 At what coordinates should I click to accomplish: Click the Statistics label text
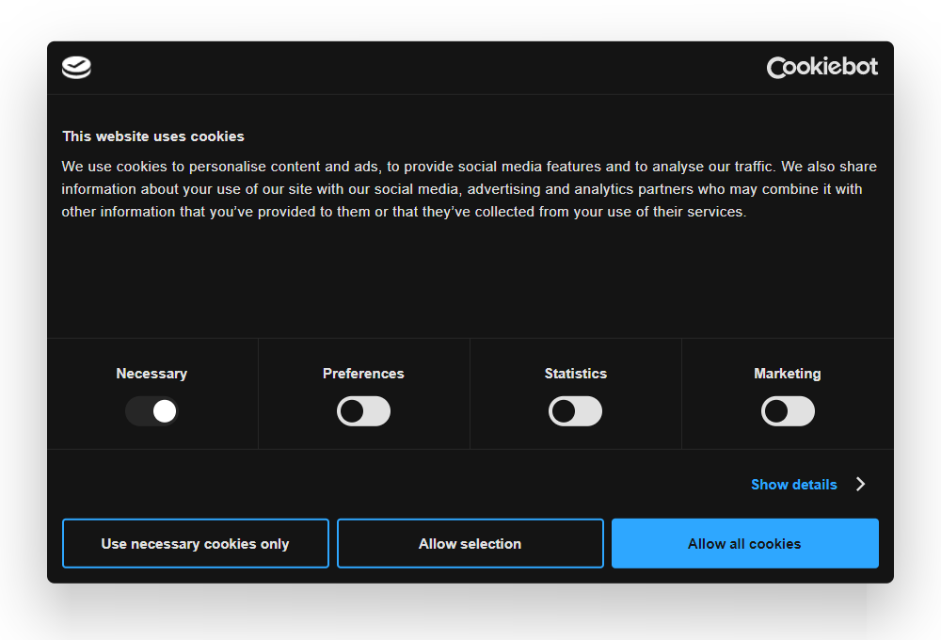(576, 374)
